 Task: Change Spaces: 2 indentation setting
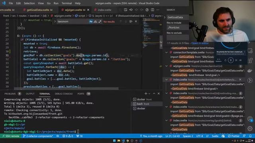188,136
